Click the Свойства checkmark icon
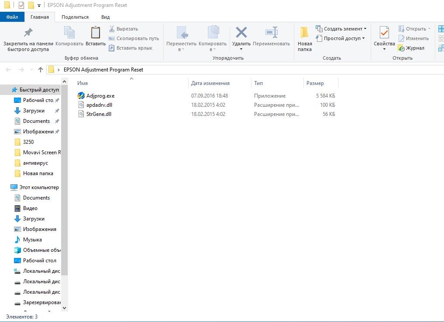The width and height of the screenshot is (444, 322). [x=384, y=33]
